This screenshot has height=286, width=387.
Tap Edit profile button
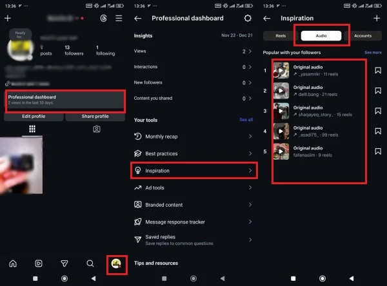(x=34, y=117)
